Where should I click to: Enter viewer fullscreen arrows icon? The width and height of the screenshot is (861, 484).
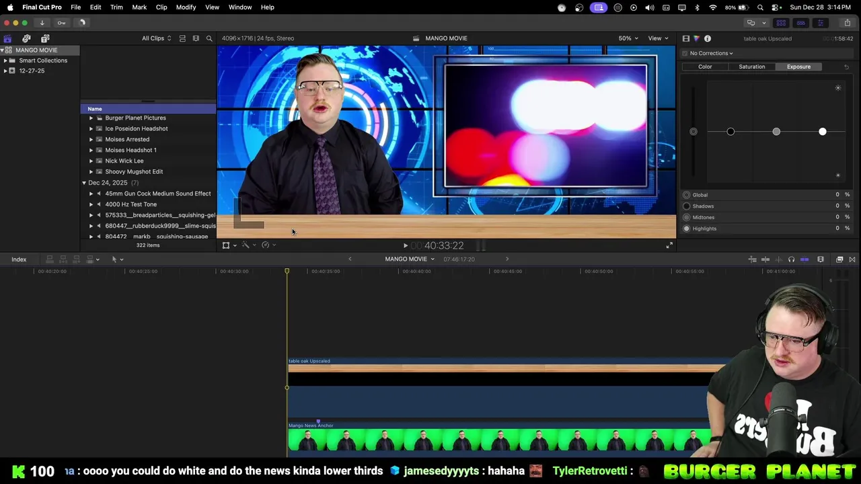point(669,245)
